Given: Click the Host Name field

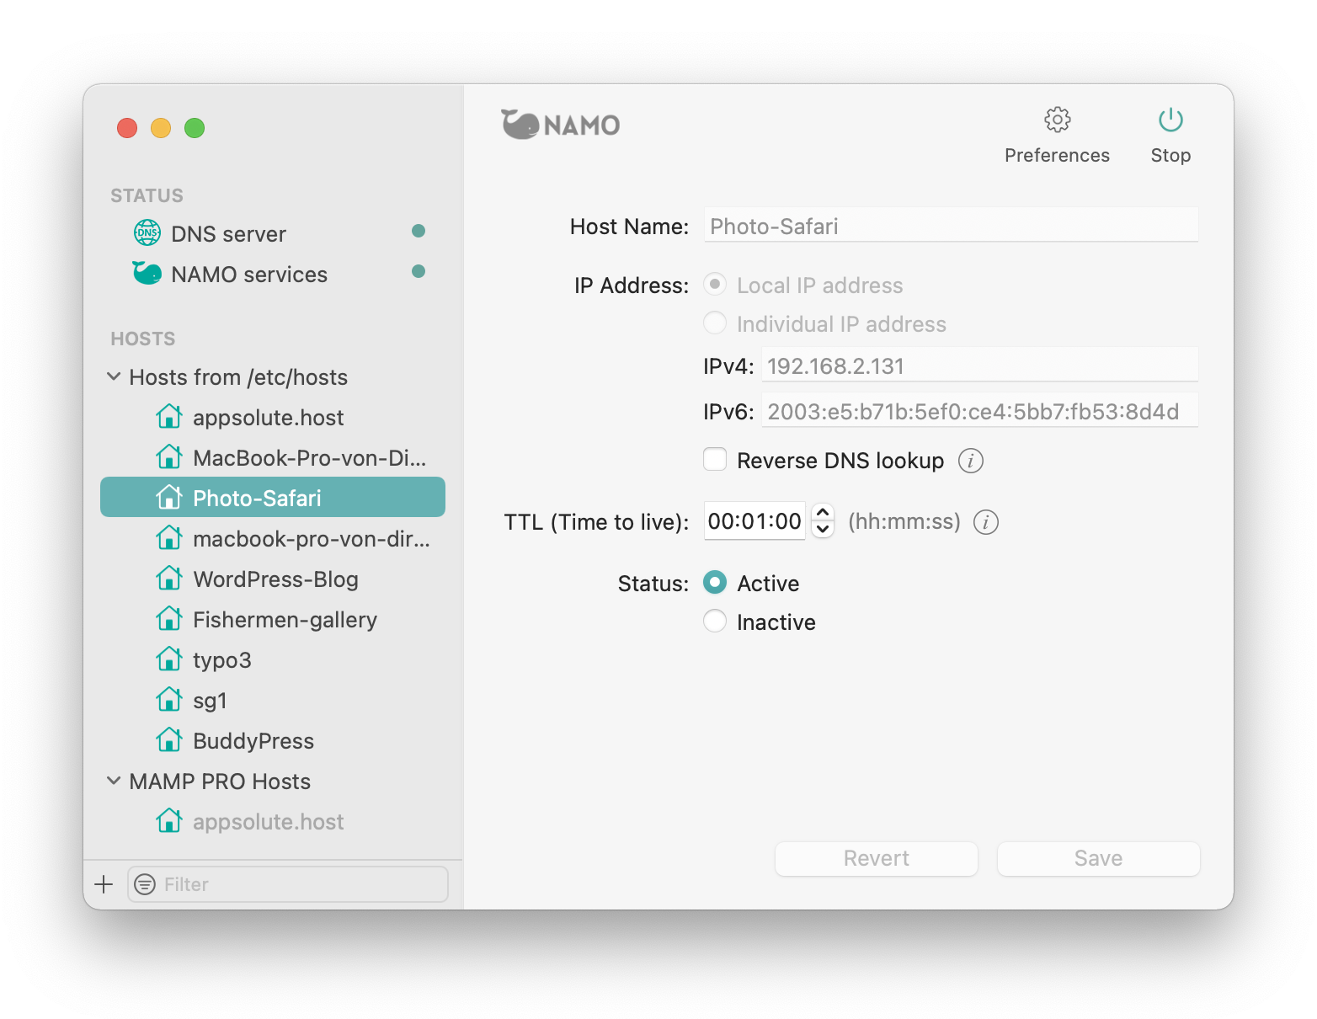Looking at the screenshot, I should (x=951, y=226).
